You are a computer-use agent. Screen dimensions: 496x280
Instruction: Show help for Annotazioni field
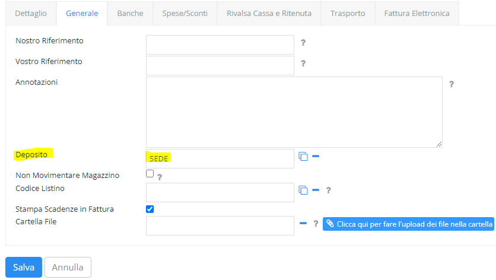(452, 84)
